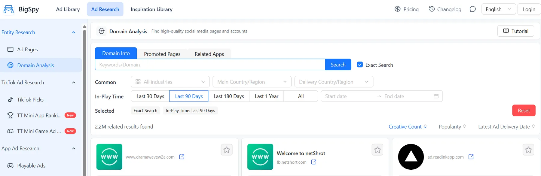Select Last 30 Days in-play time
Viewport: 541px width, 176px height.
150,96
